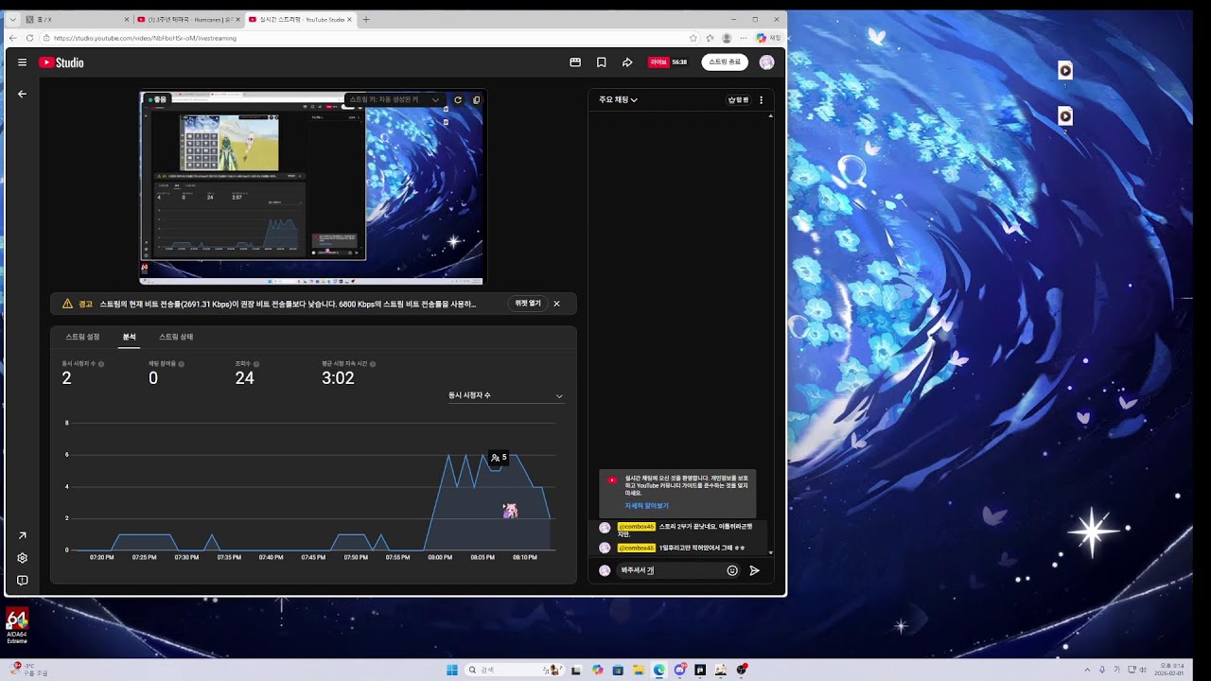Image resolution: width=1211 pixels, height=681 pixels.
Task: Open the second play-icon desktop shortcut
Action: 1065,119
